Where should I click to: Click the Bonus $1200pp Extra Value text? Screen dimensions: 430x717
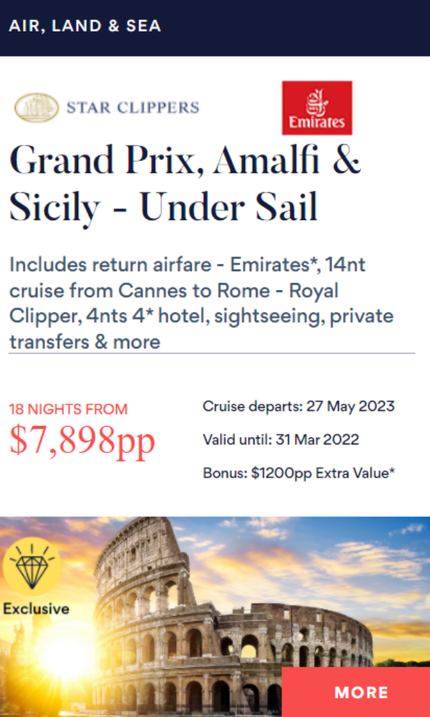pos(299,474)
